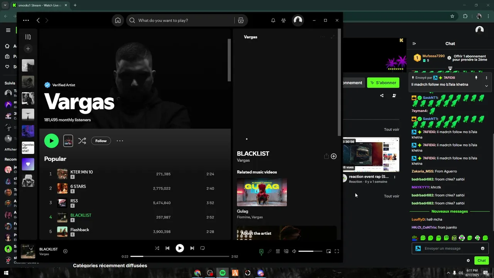Expand Now Playing view to full
This screenshot has height=278, width=494.
(333, 37)
